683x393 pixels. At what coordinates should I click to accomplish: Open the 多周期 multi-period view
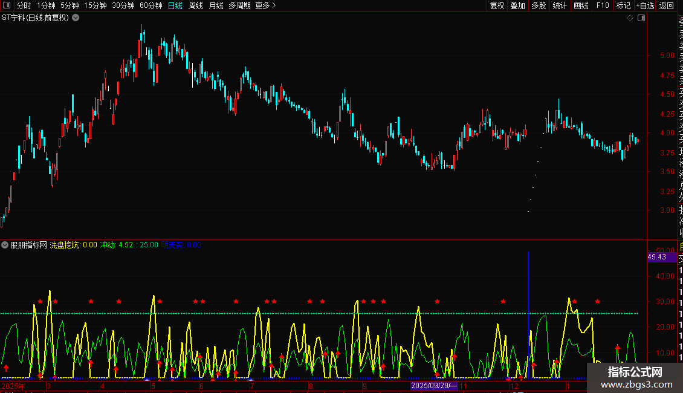(239, 5)
